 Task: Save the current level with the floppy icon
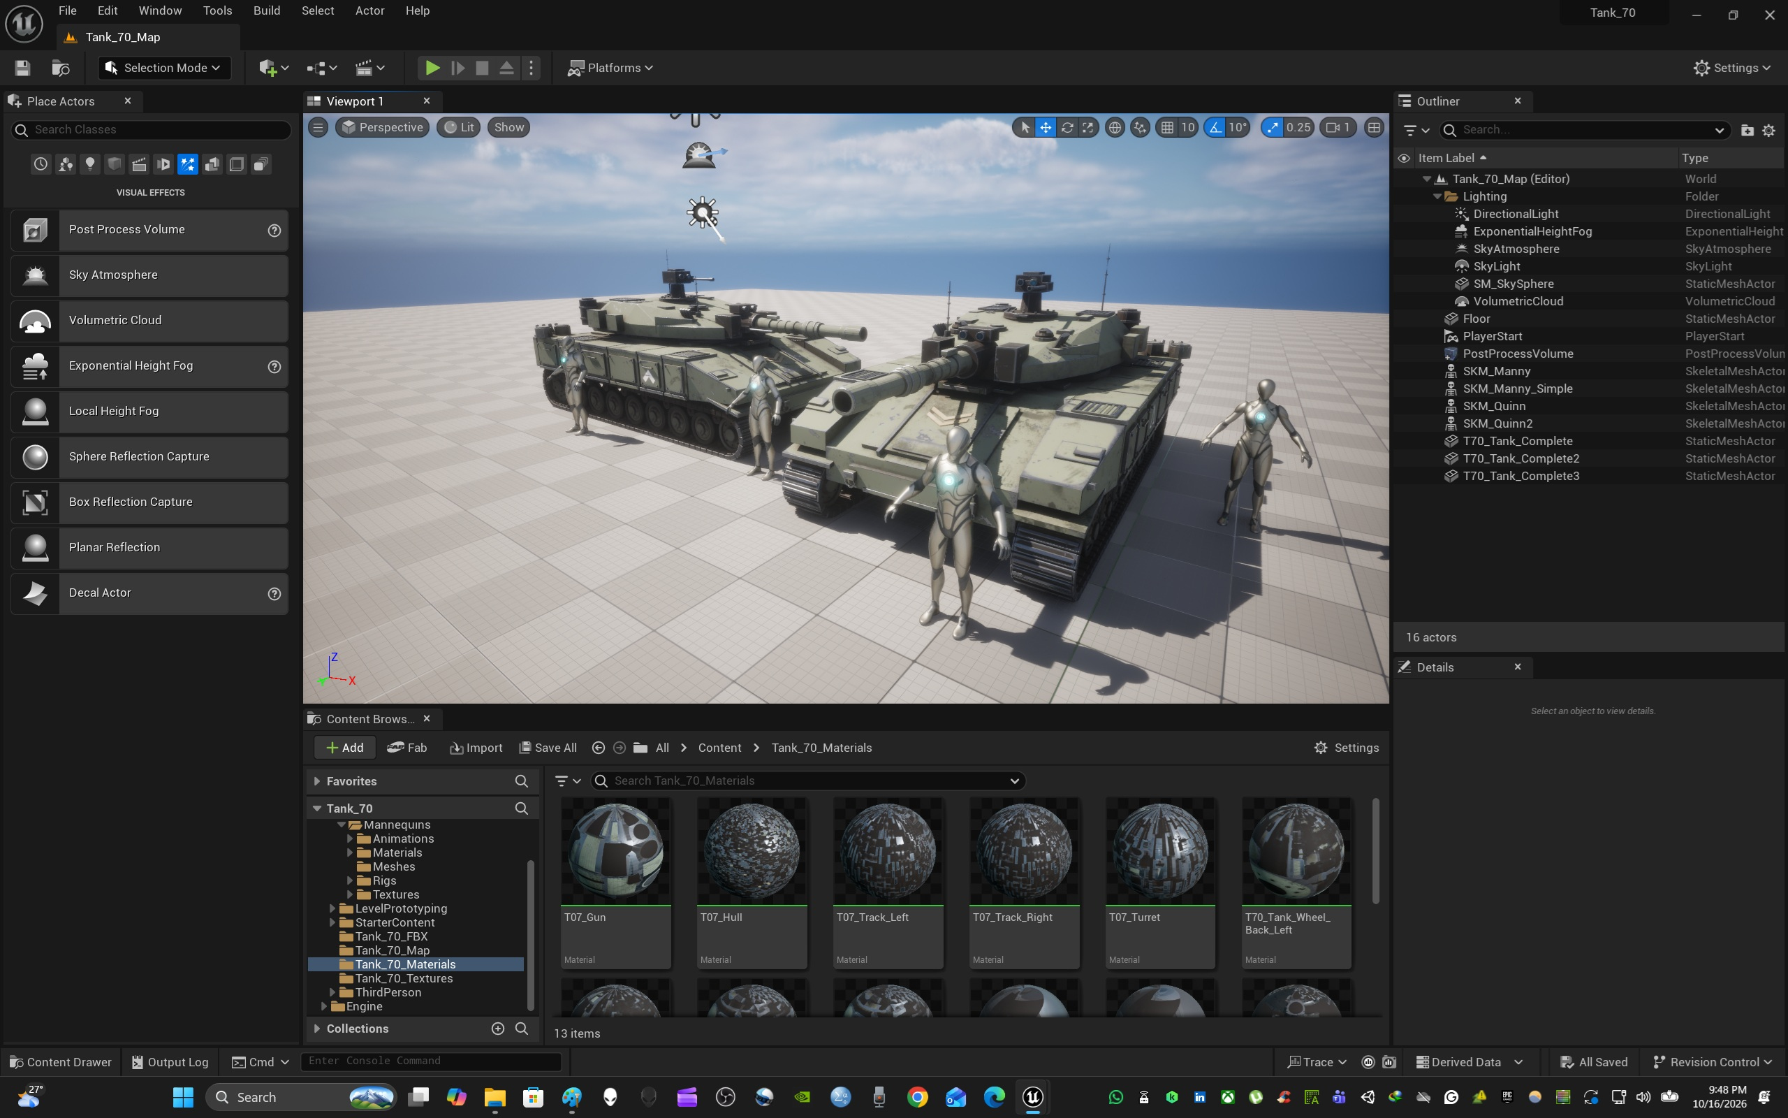pos(22,68)
